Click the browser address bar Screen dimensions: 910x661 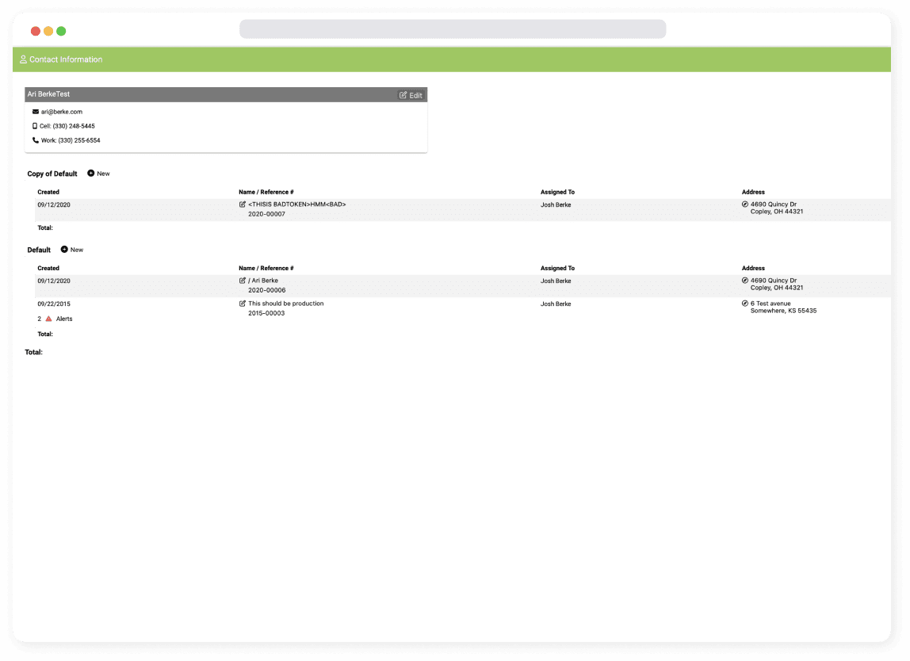click(x=452, y=29)
